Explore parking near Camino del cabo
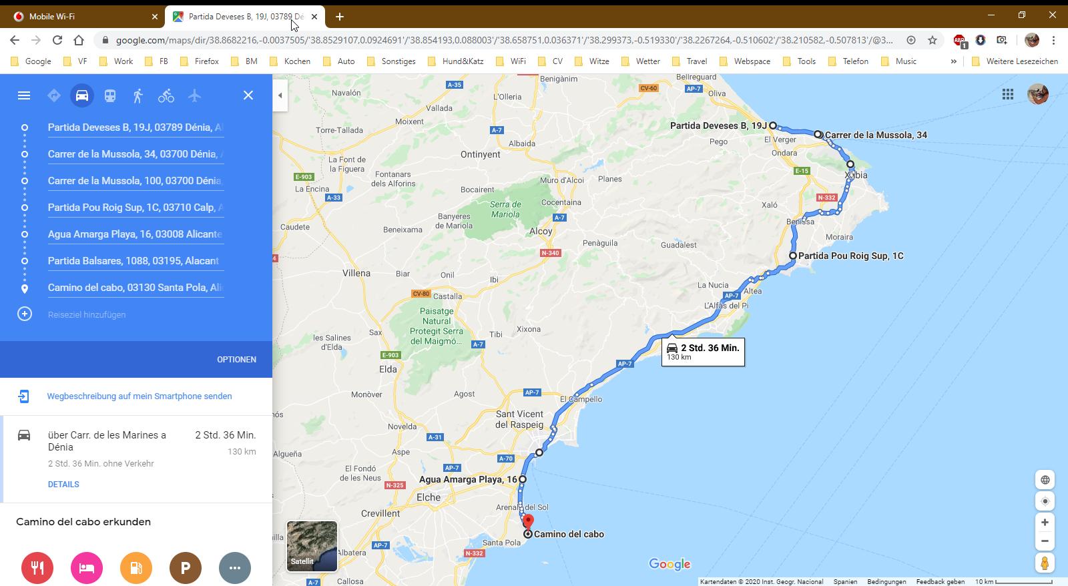The height and width of the screenshot is (586, 1068). point(186,568)
